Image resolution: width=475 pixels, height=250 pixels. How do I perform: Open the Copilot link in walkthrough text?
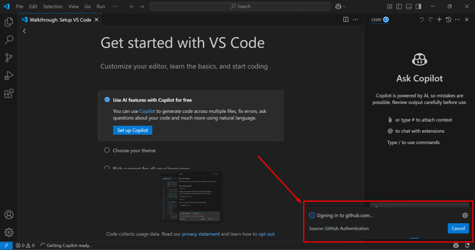tap(147, 111)
